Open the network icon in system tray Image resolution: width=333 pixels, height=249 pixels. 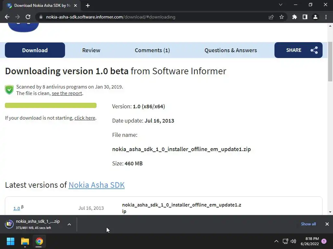click(286, 241)
